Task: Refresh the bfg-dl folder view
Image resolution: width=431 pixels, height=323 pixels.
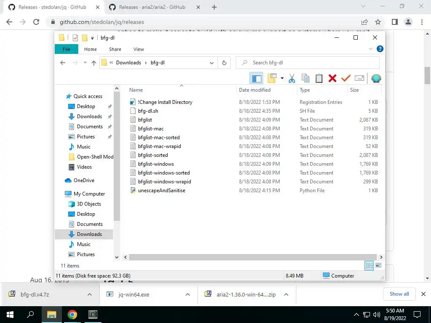Action: 224,63
